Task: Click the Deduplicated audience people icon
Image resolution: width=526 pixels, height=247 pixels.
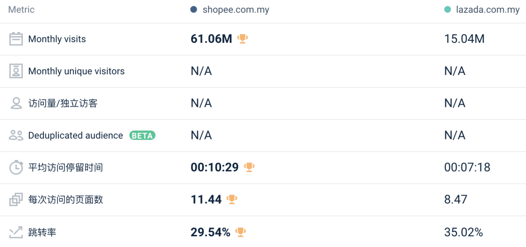Action: pyautogui.click(x=16, y=136)
